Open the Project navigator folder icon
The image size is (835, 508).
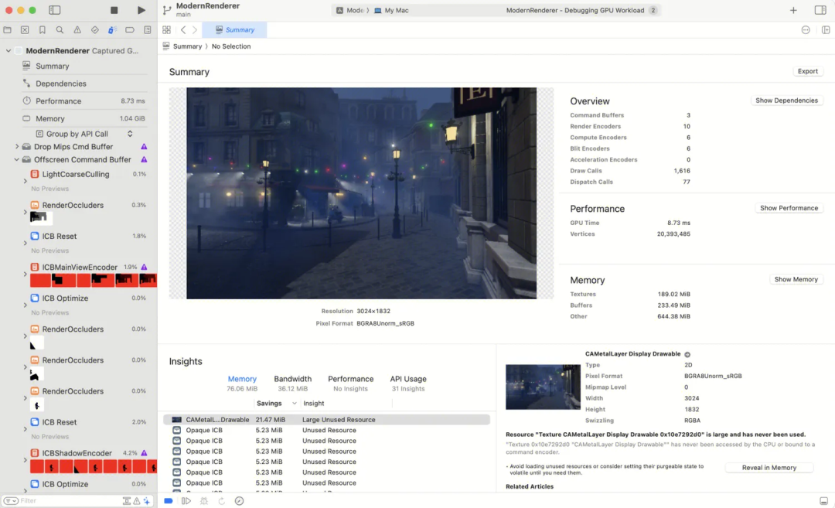[8, 30]
